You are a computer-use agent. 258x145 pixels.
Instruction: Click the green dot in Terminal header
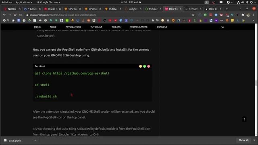pyautogui.click(x=144, y=66)
